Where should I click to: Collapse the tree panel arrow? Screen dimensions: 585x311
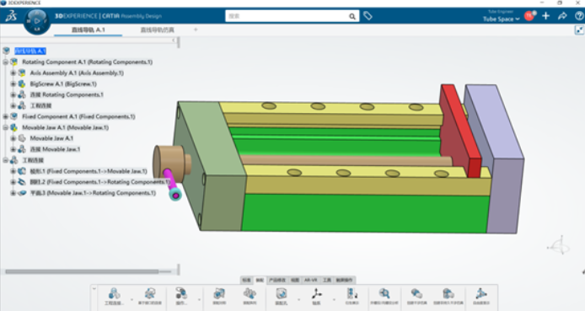coord(174,40)
